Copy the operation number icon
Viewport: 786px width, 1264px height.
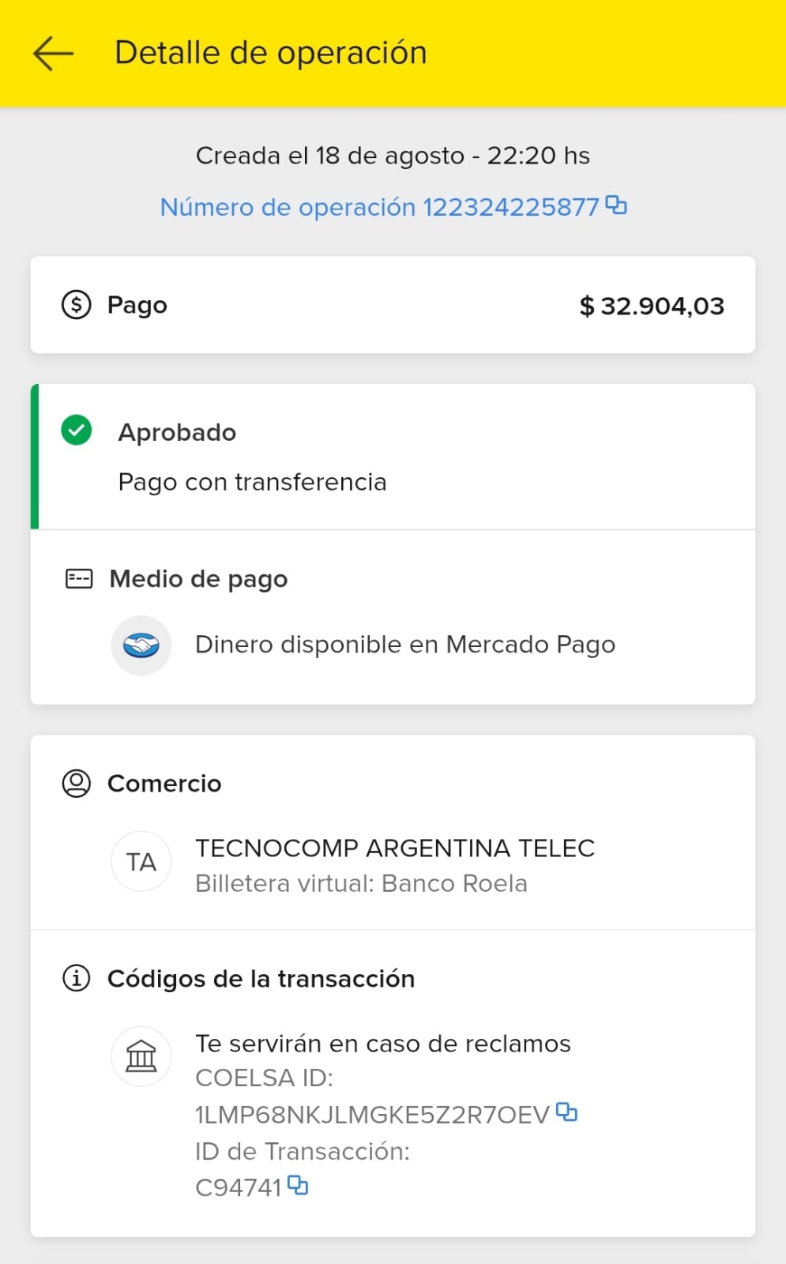click(616, 205)
